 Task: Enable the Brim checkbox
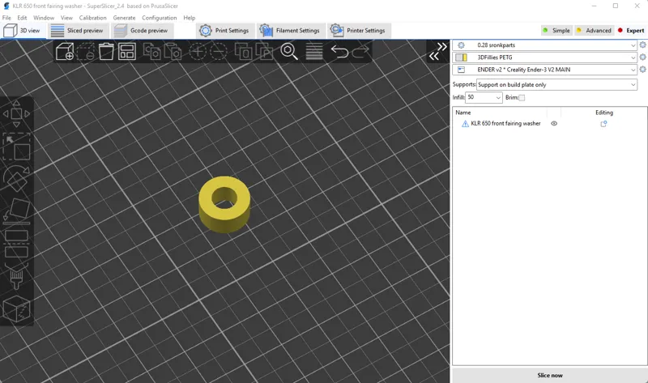tap(522, 98)
